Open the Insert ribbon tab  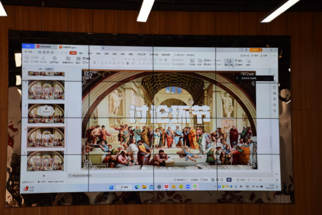[82, 53]
